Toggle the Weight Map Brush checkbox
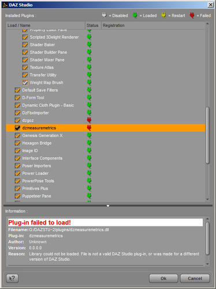This screenshot has height=289, width=216. (25, 83)
